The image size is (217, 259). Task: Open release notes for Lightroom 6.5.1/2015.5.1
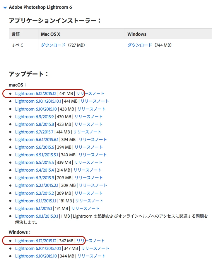pyautogui.click(x=93, y=155)
